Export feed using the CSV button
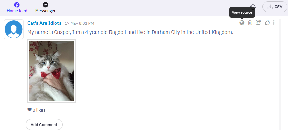The width and height of the screenshot is (288, 133). [275, 7]
